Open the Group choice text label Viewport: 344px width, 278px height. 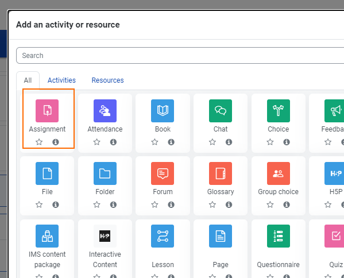[278, 192]
